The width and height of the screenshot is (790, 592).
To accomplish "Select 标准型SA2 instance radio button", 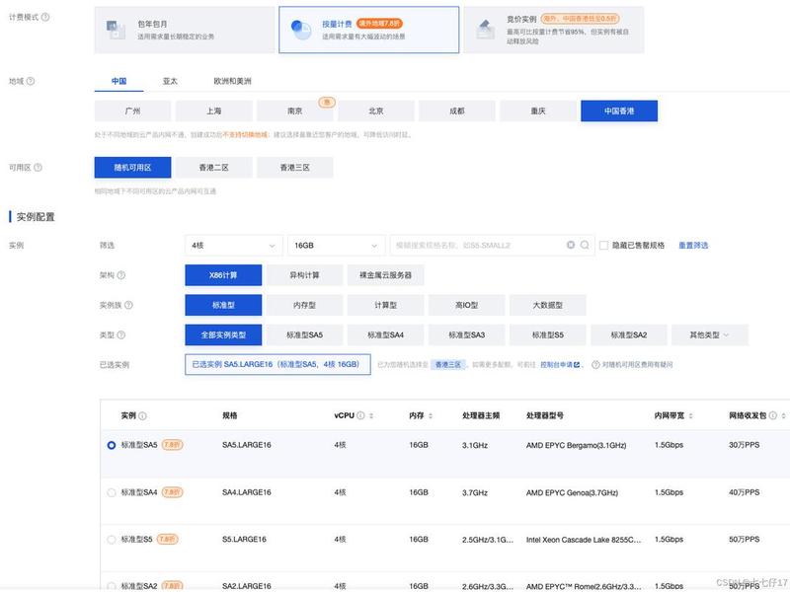I will tap(112, 586).
